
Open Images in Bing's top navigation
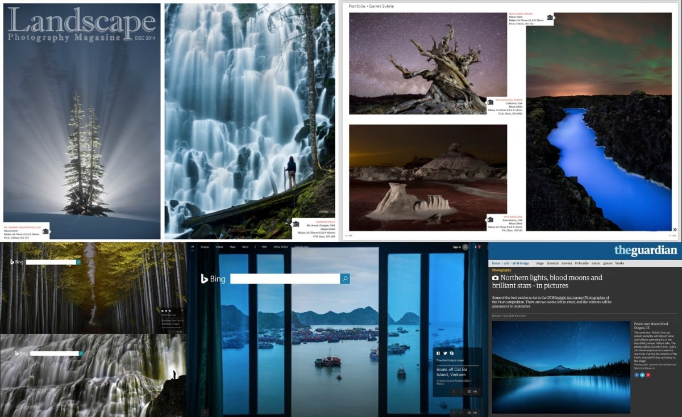(205, 247)
